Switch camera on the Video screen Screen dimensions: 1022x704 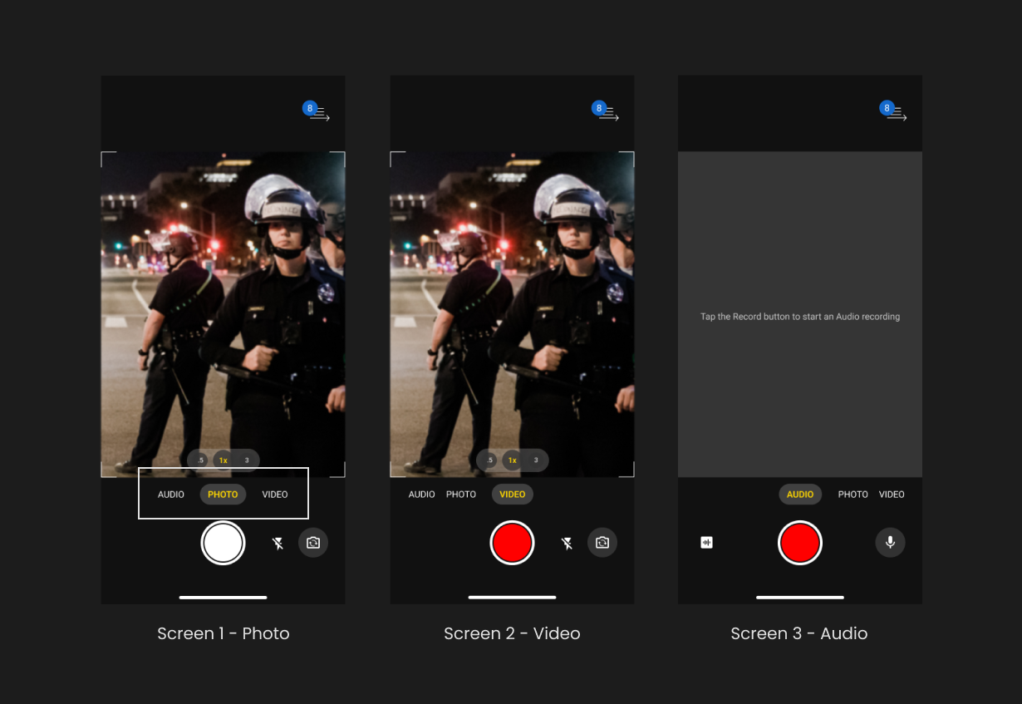click(602, 543)
